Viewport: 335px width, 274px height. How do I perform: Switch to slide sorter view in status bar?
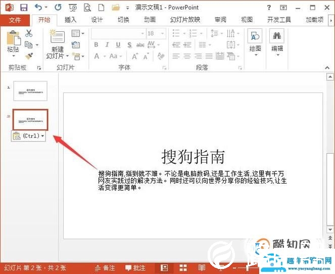(x=183, y=267)
